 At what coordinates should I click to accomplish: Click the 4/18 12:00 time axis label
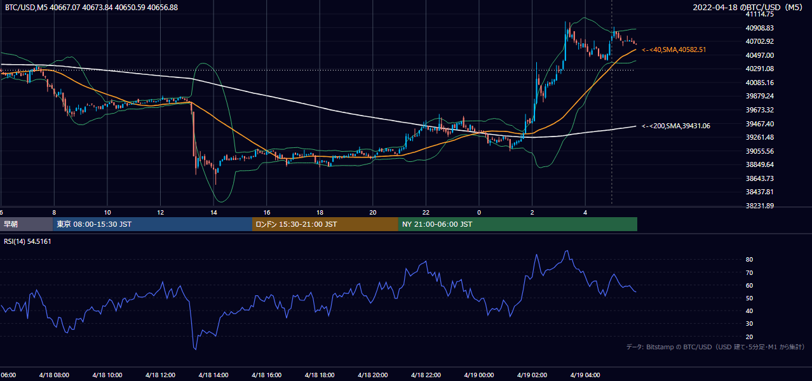click(x=161, y=375)
